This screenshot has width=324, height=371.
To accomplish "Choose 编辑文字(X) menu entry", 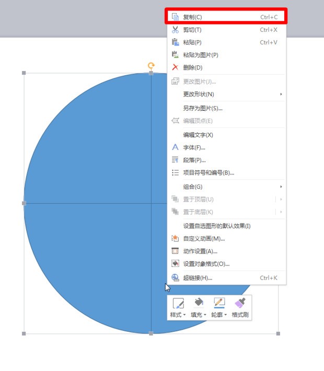I will (x=227, y=135).
